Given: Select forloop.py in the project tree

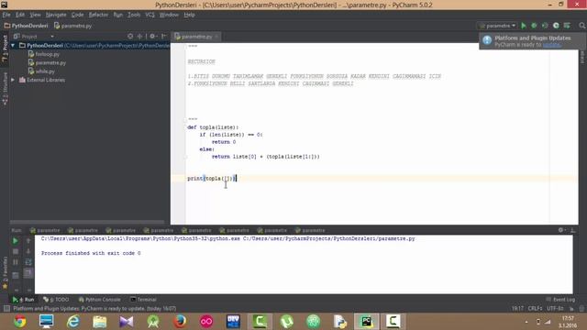Looking at the screenshot, I should click(x=44, y=54).
